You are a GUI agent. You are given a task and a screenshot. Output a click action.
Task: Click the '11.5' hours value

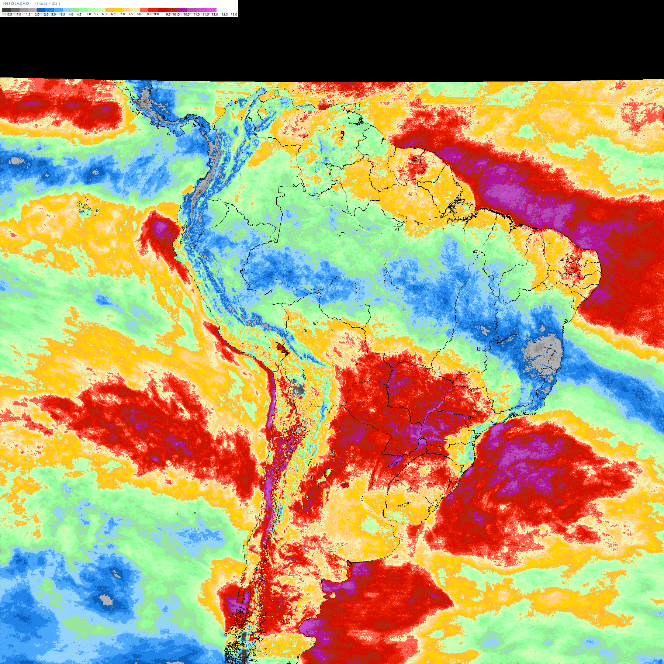205,14
